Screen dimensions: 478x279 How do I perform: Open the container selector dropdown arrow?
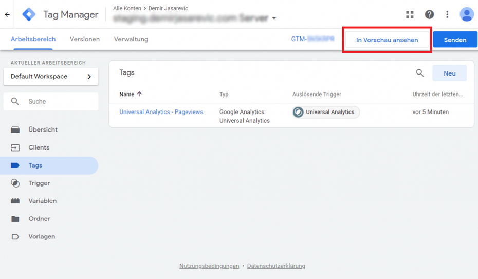274,18
